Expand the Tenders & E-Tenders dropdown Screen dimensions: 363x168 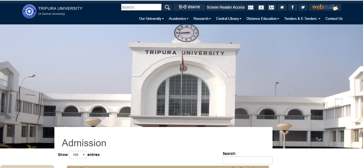click(x=302, y=18)
